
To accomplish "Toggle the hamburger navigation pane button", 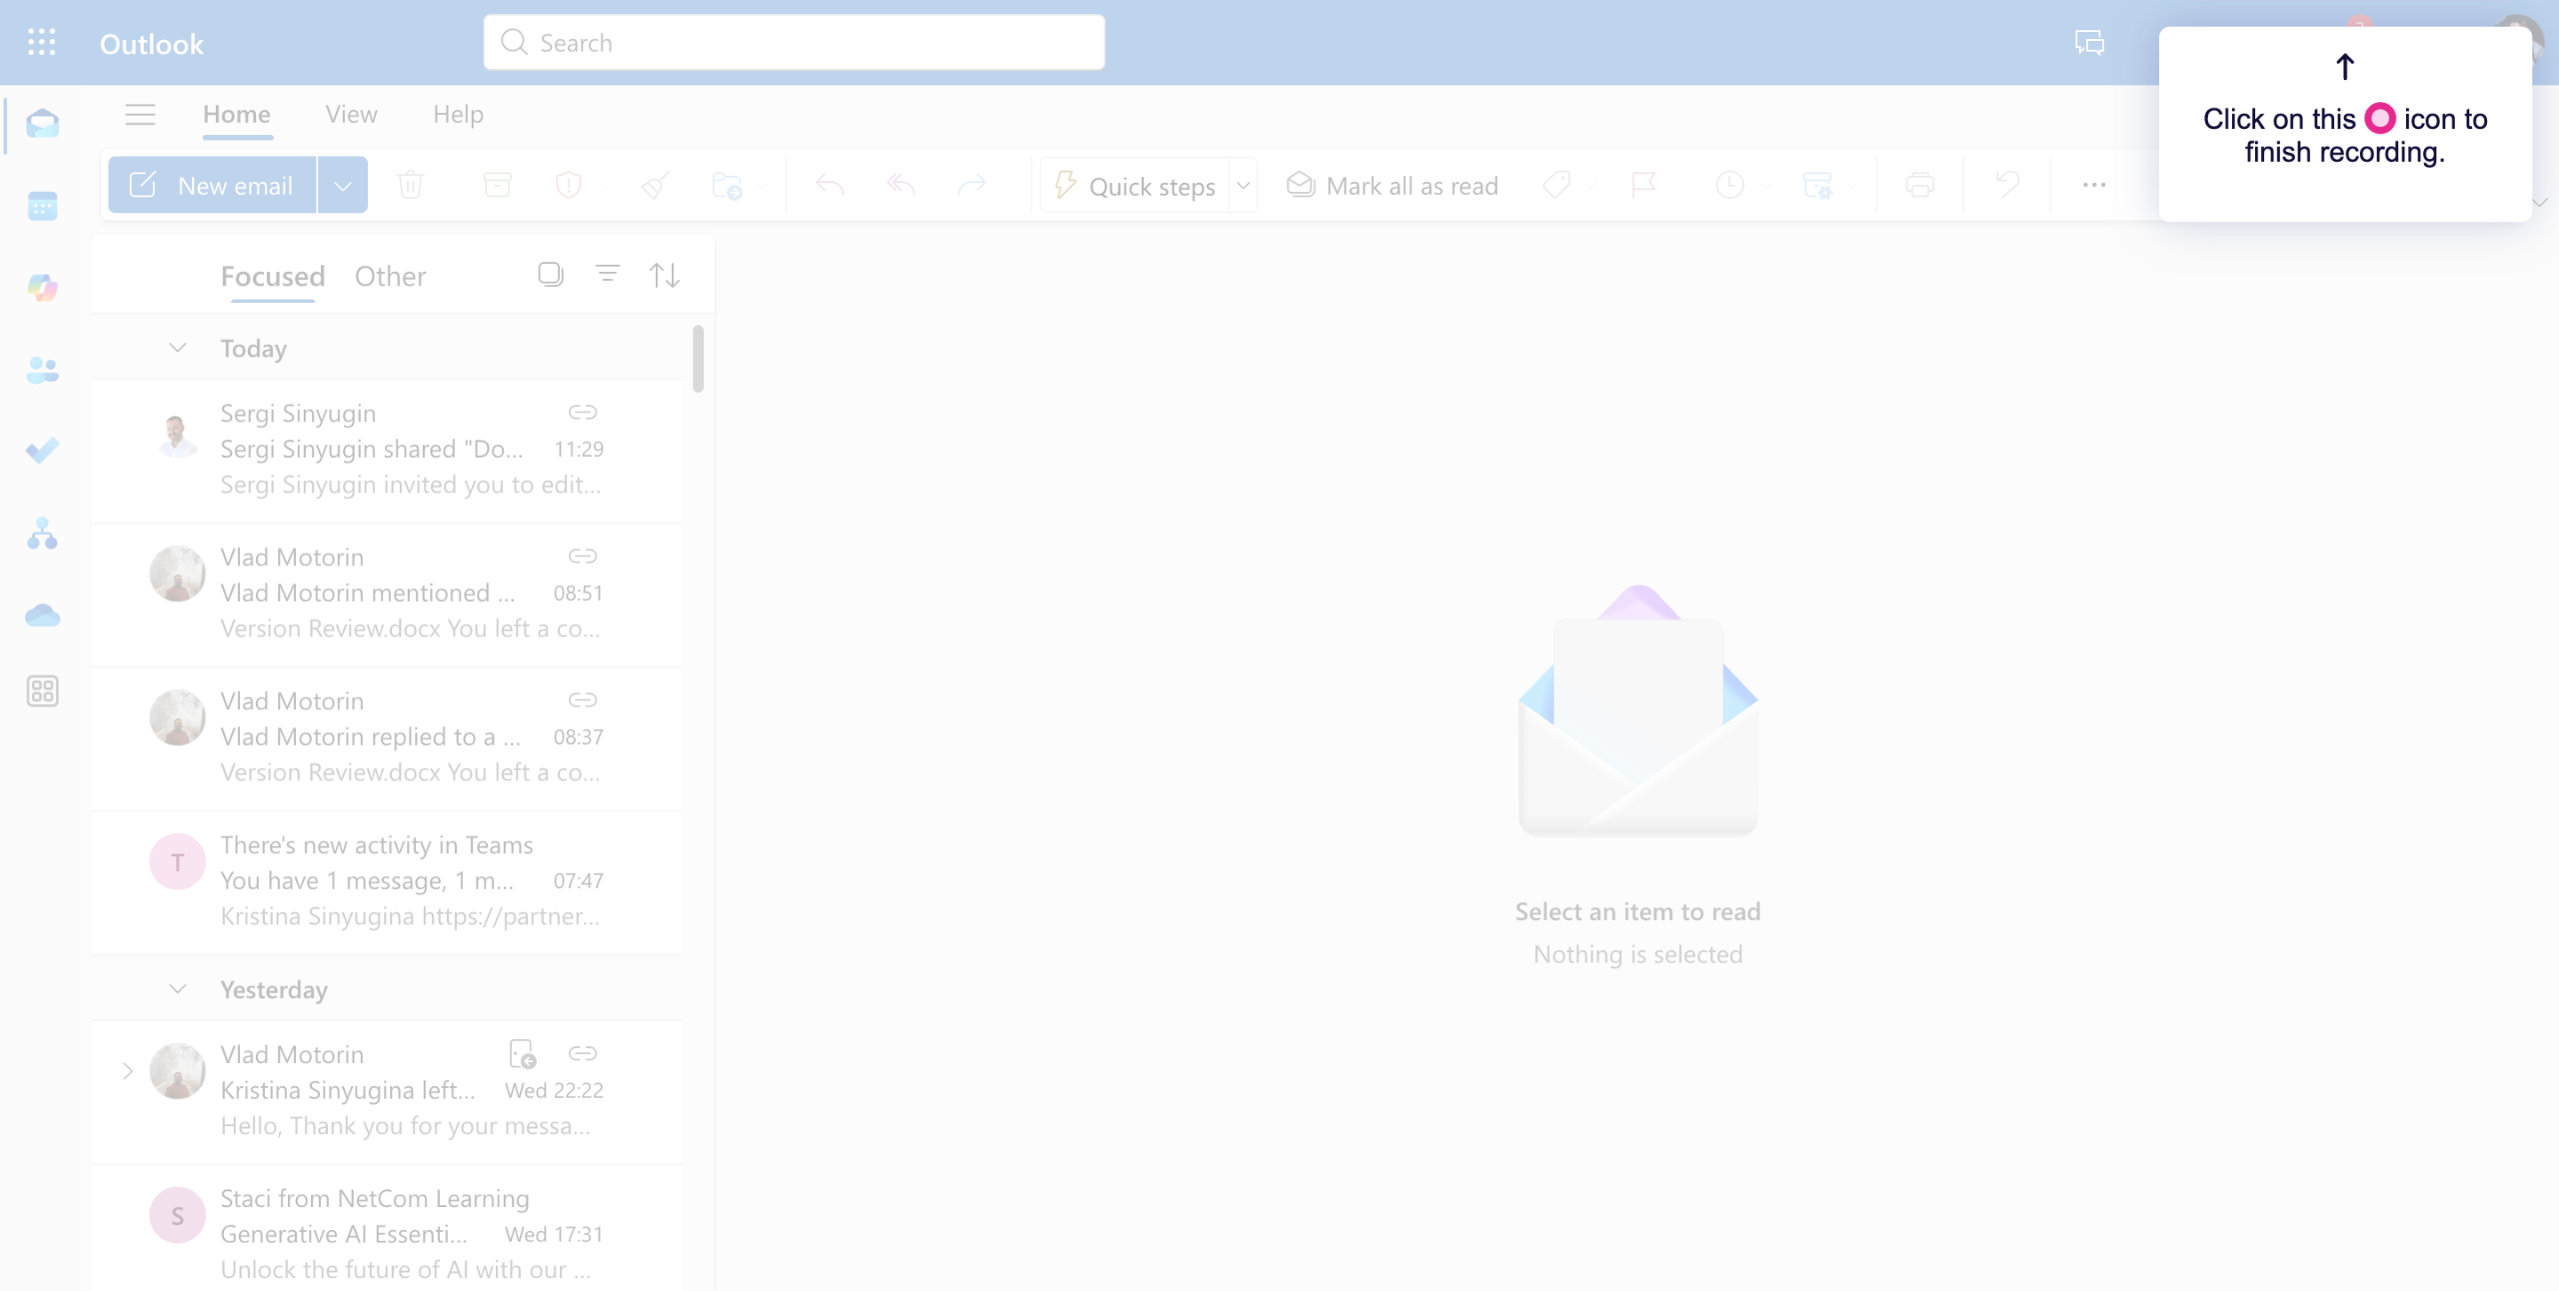I will point(140,115).
